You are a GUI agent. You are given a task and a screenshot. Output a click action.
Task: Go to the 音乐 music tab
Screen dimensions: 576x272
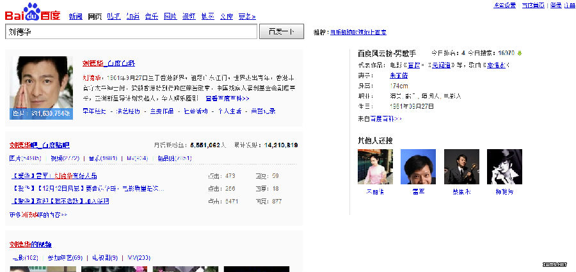pos(151,17)
